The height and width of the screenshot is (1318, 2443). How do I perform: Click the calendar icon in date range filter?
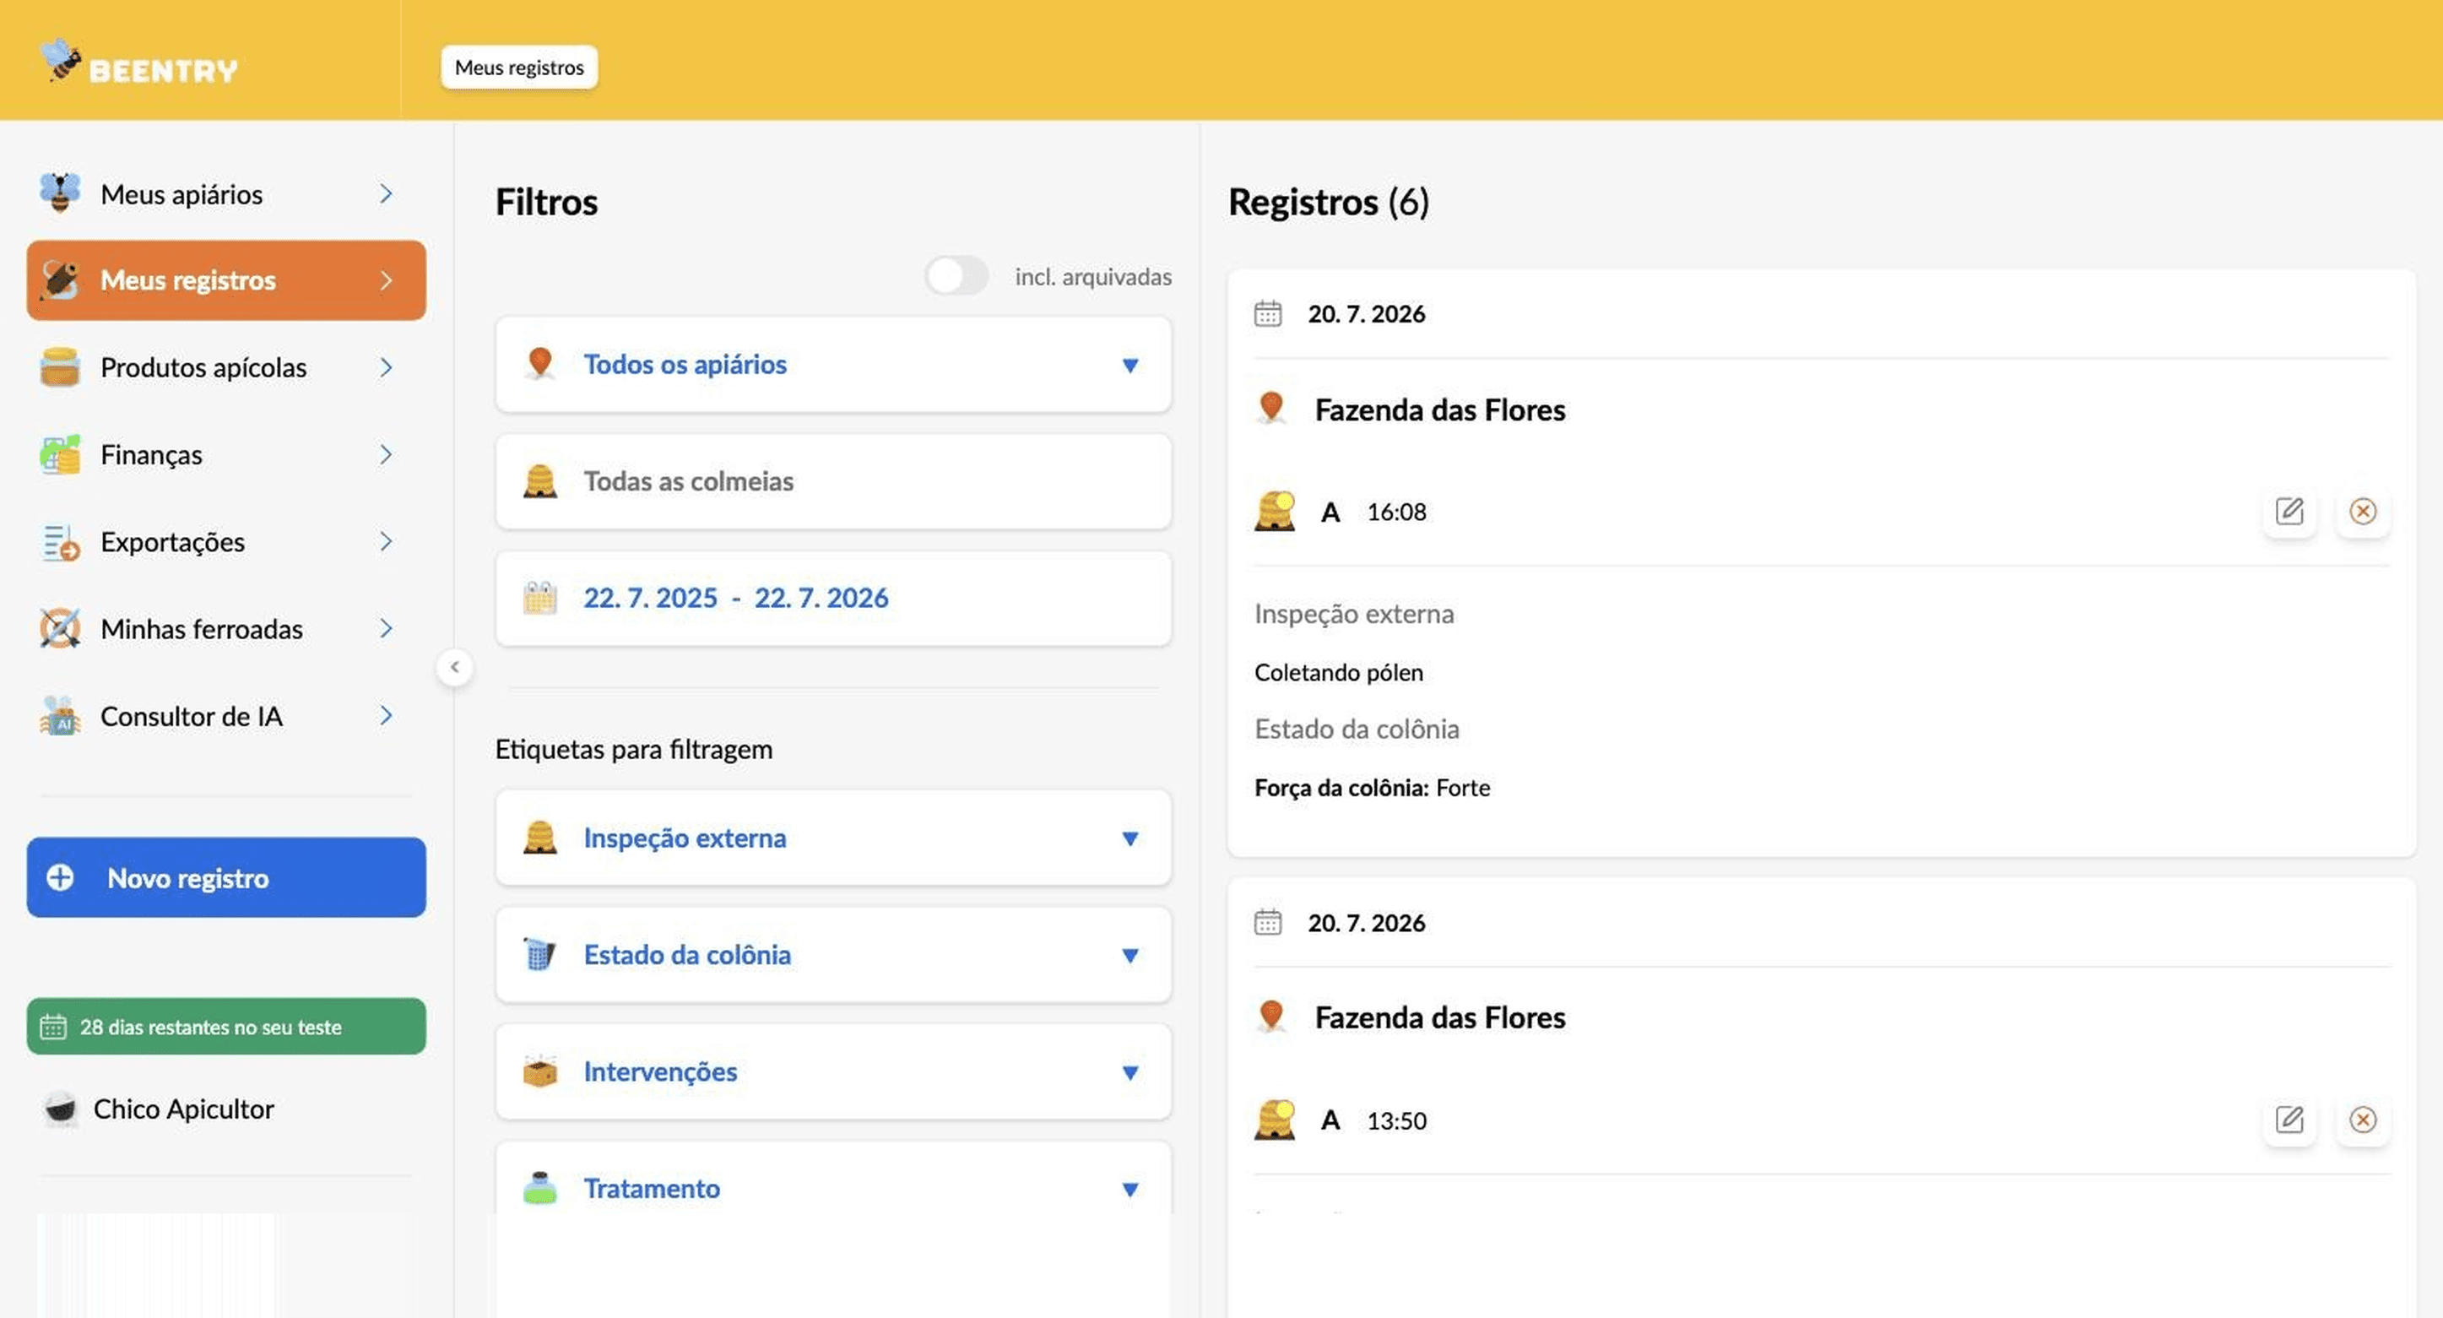(x=539, y=598)
